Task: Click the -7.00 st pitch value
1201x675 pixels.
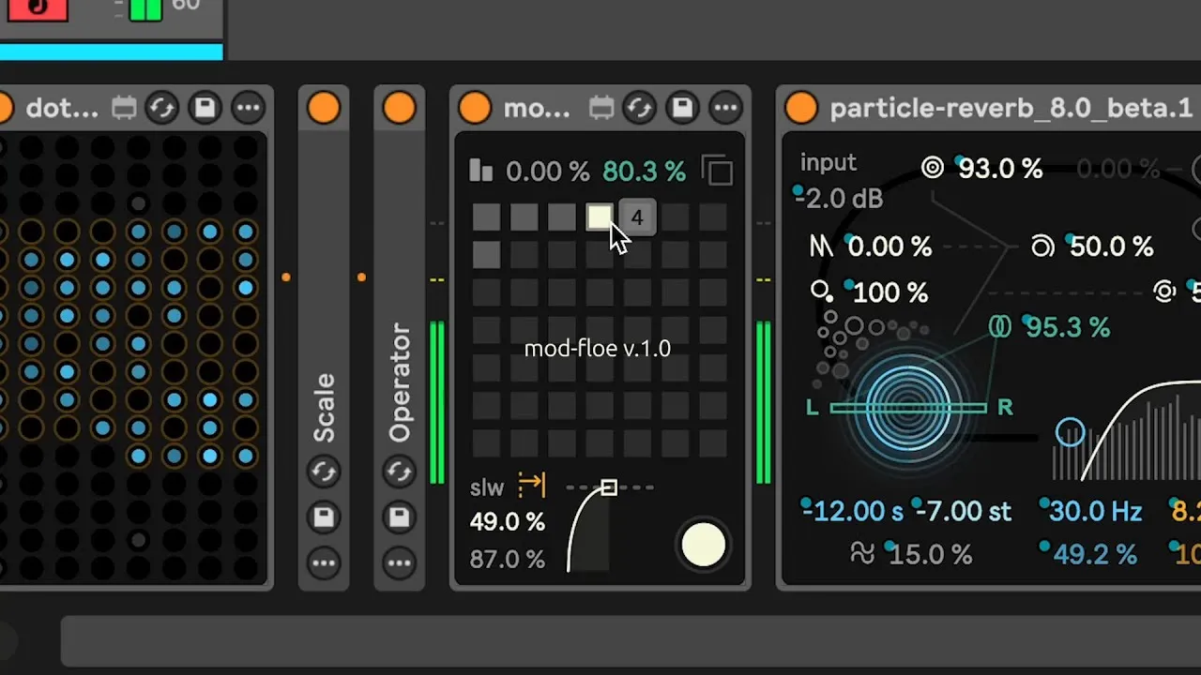Action: [x=964, y=512]
